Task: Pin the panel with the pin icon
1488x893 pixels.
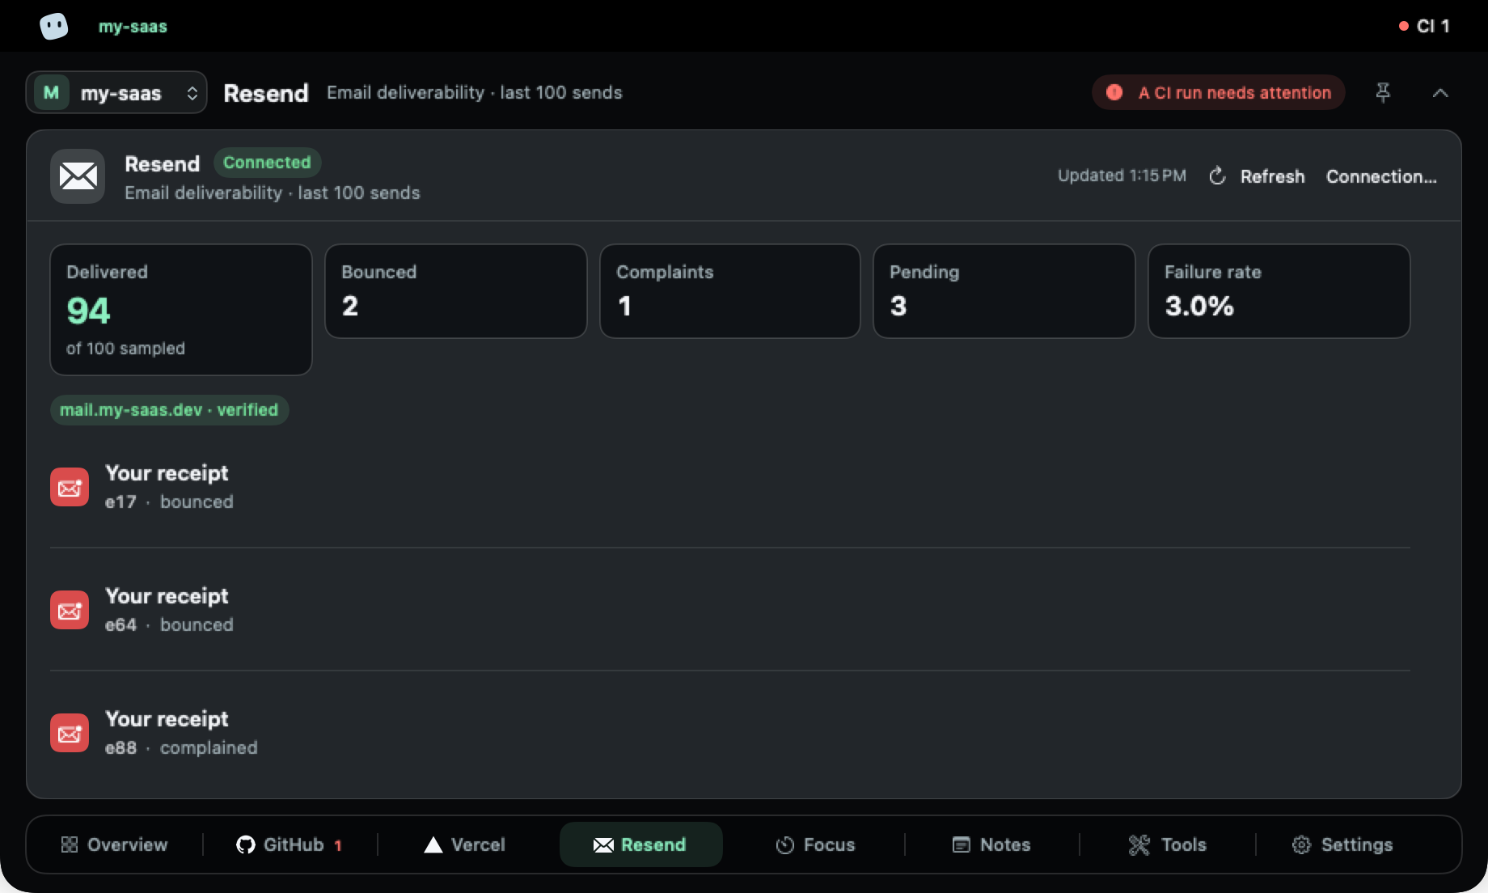Action: point(1383,92)
